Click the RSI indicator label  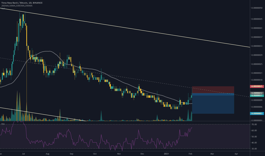(3, 124)
